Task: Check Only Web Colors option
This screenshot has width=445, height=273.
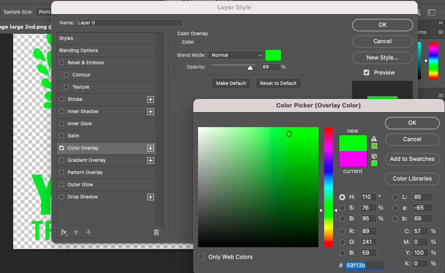Action: pos(201,257)
